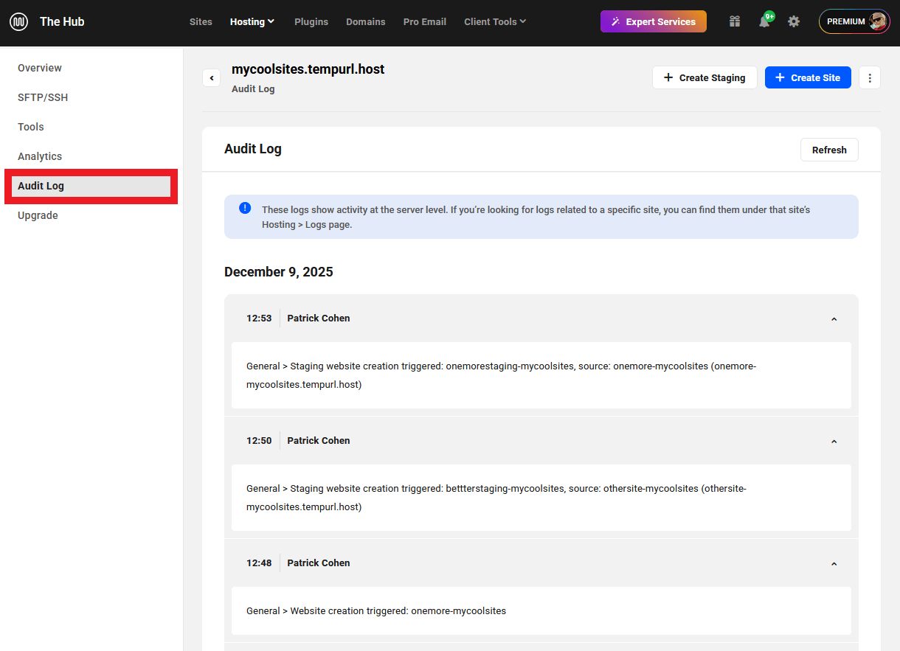Screen dimensions: 900x651
Task: Click the Create Site button
Action: tap(808, 77)
